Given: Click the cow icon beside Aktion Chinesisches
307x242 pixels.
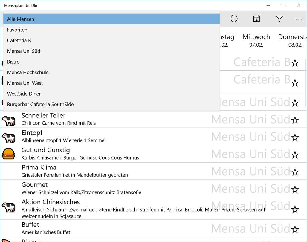Looking at the screenshot, I should 8,206.
